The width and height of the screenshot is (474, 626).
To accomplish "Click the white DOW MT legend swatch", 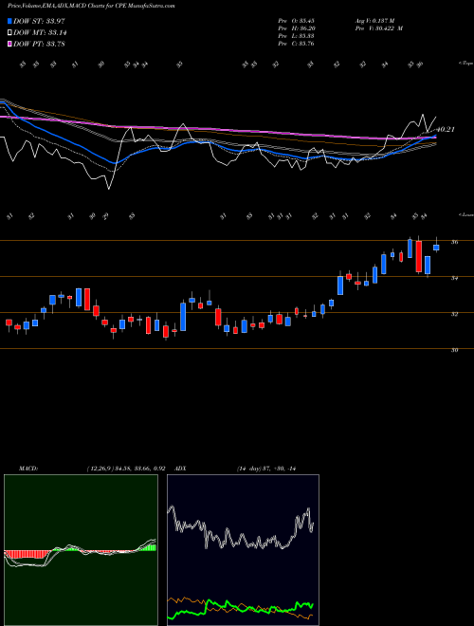I will 10,33.
